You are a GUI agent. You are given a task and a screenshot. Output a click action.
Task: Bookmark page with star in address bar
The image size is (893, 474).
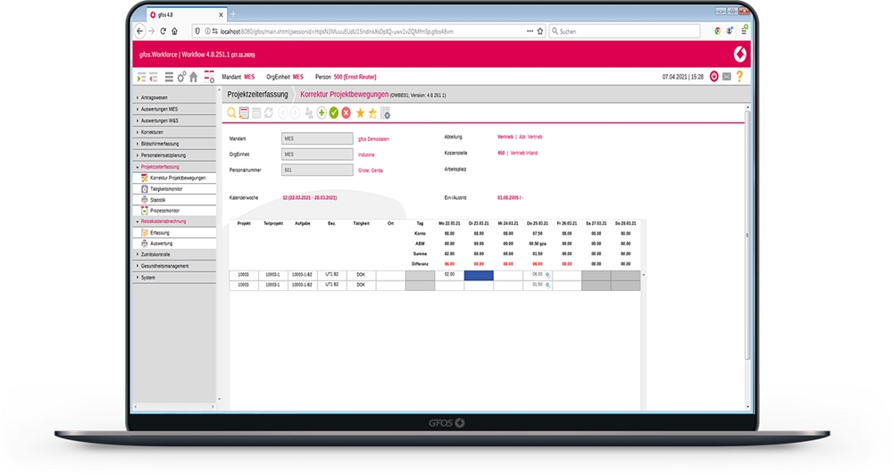pos(540,31)
